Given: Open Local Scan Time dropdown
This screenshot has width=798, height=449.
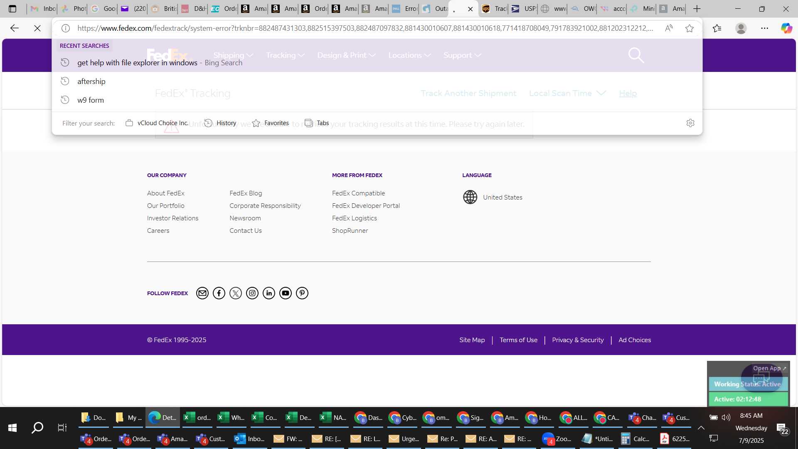Looking at the screenshot, I should click(x=567, y=94).
